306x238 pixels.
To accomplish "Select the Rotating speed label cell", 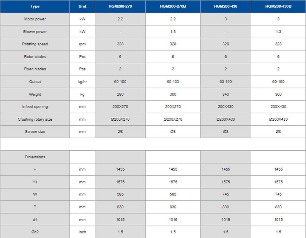I will tap(35, 44).
